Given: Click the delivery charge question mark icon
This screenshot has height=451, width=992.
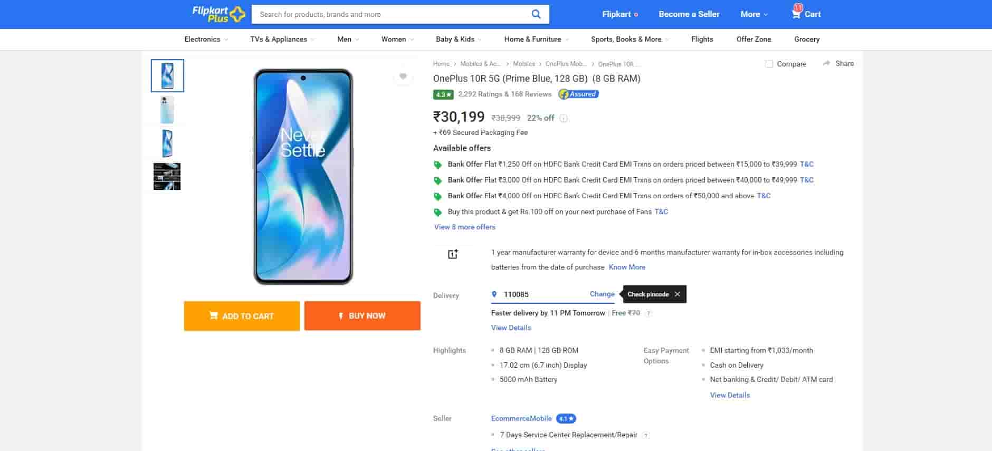Looking at the screenshot, I should (648, 313).
